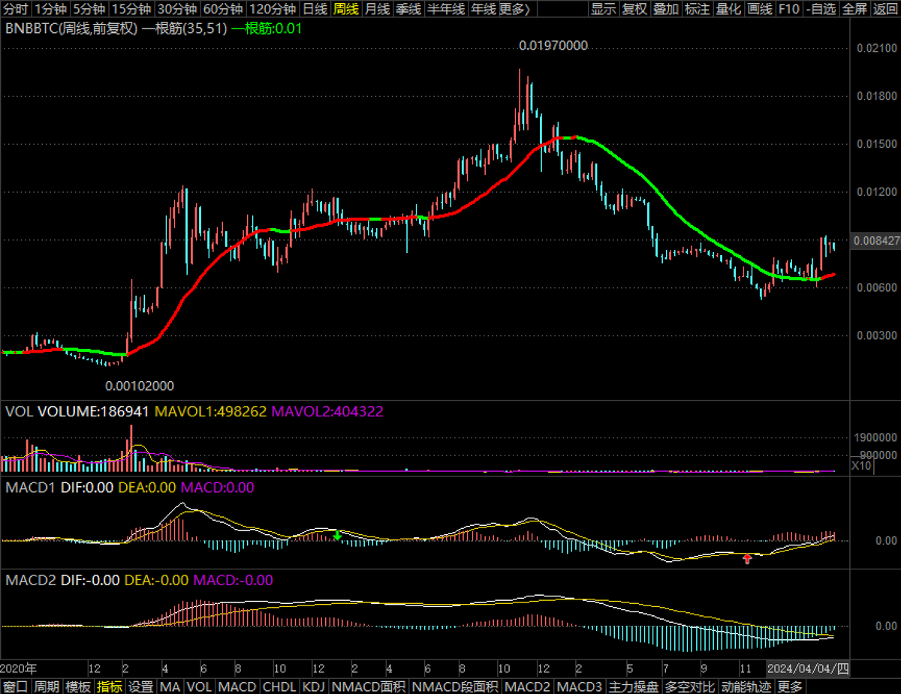This screenshot has width=901, height=694.
Task: Select the NMACD面积 indicator tab
Action: (368, 686)
